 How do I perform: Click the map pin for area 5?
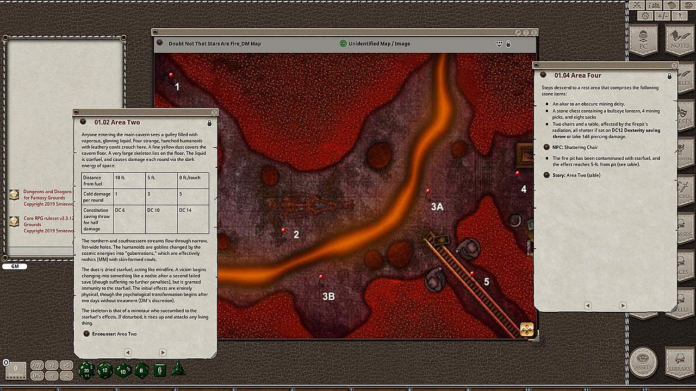pos(472,275)
